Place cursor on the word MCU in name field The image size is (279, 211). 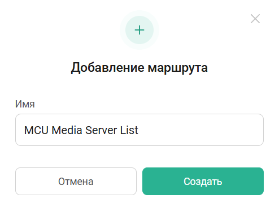[x=36, y=130]
